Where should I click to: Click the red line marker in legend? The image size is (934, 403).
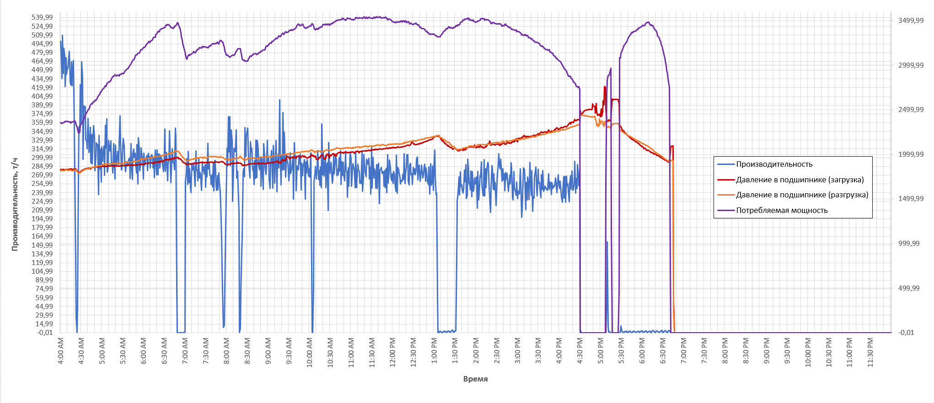(x=726, y=180)
